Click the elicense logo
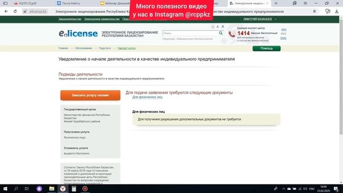Image resolution: width=343 pixels, height=193 pixels. coord(78,33)
